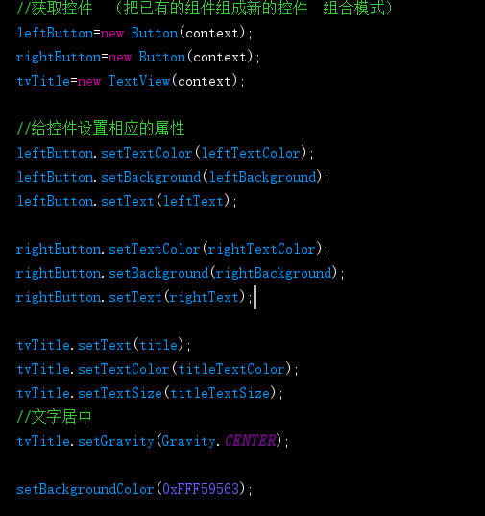Click the TextView class name
Screen dimensions: 485x516
(x=139, y=81)
